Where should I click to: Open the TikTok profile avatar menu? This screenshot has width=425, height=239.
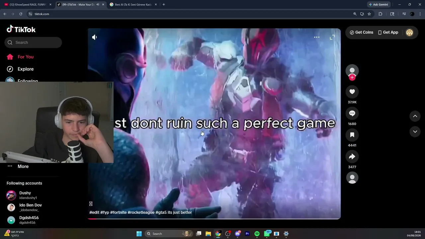point(409,32)
